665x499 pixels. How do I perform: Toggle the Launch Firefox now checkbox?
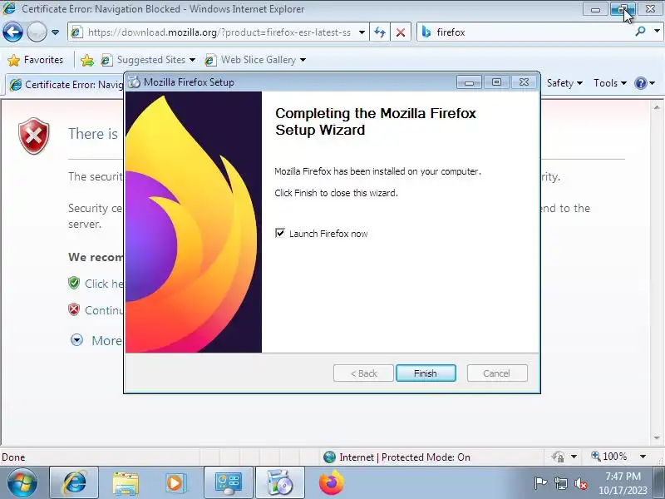[x=280, y=233]
